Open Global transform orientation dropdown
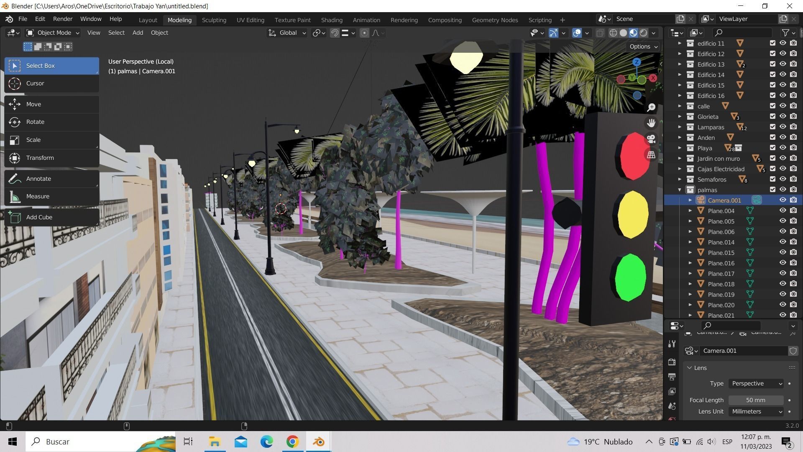 287,33
